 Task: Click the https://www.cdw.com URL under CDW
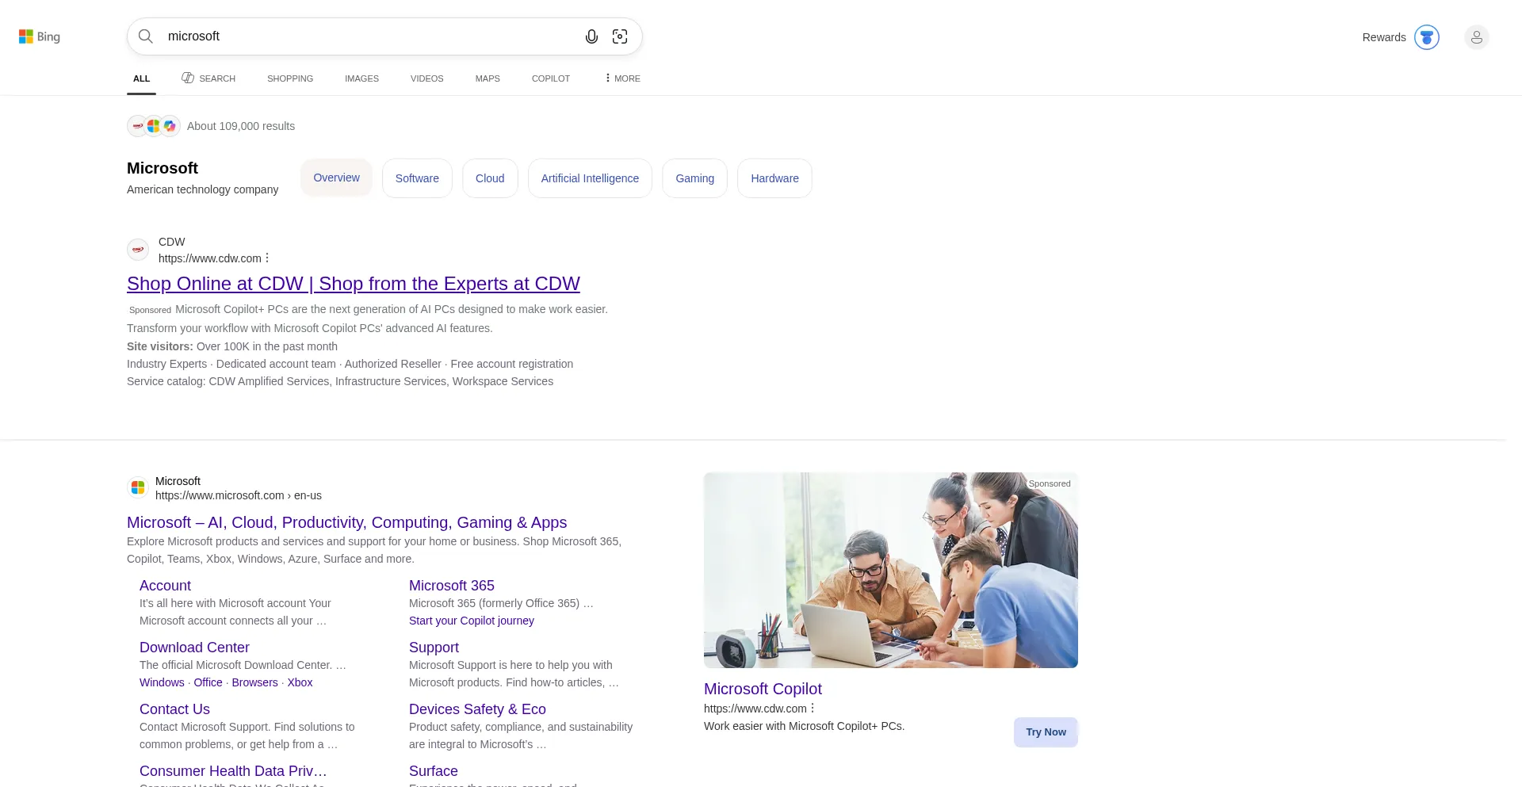210,258
